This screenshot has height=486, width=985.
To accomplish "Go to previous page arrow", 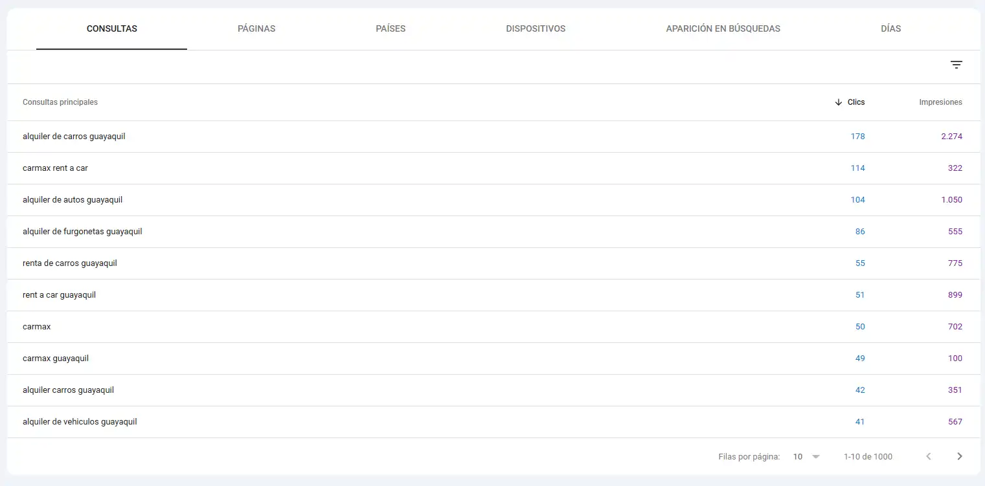I will click(929, 456).
